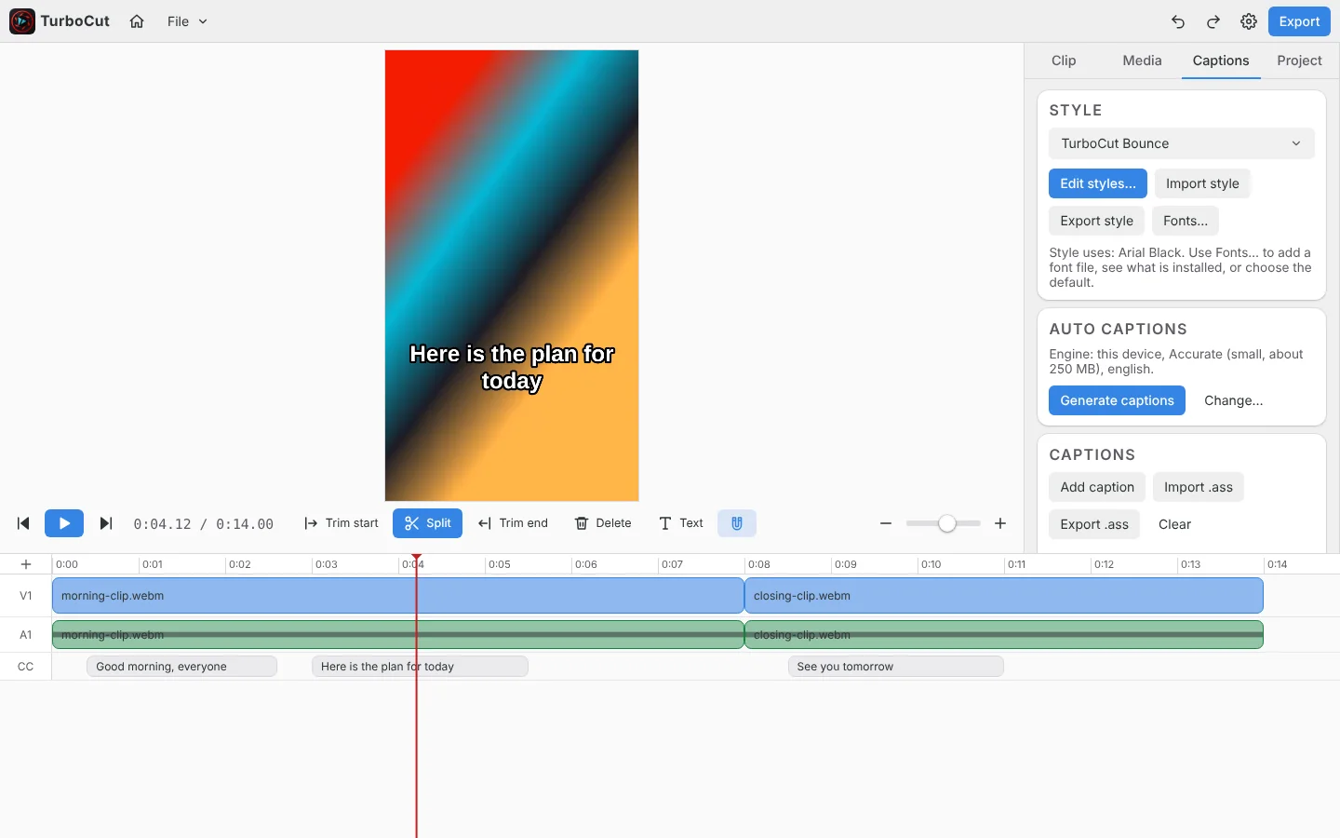Click Edit styles... button

pyautogui.click(x=1098, y=183)
